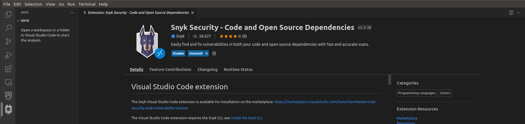Split the editor to the right

tap(511, 13)
